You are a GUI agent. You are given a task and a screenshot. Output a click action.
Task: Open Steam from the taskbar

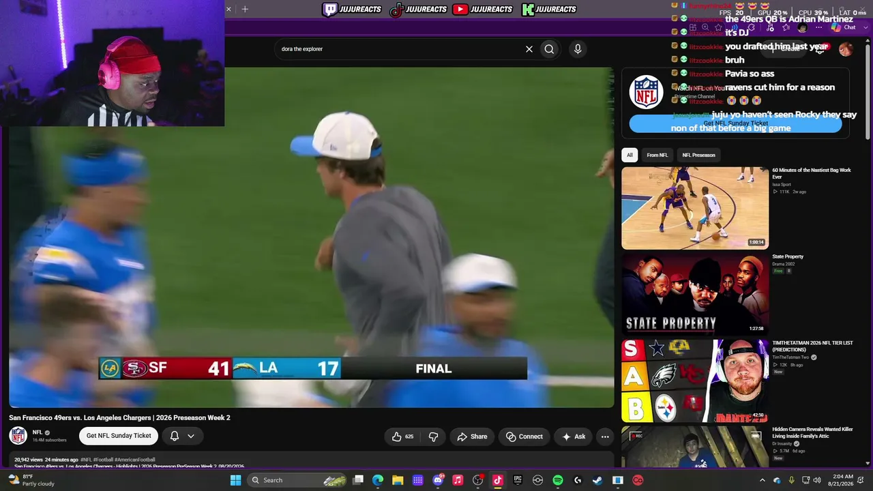click(x=597, y=480)
